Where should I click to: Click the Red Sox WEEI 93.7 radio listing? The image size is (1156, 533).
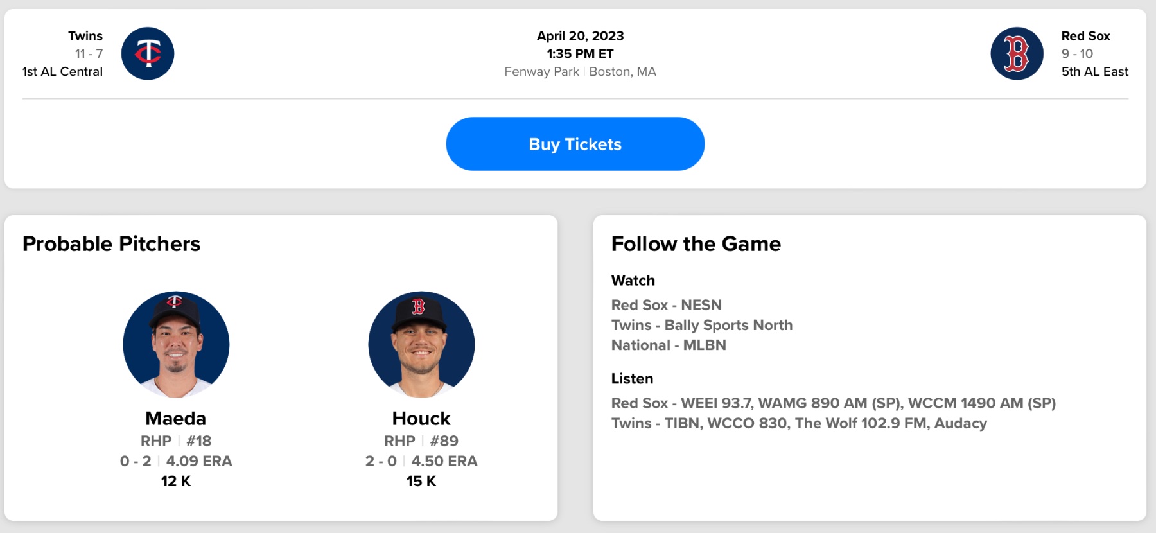point(833,403)
